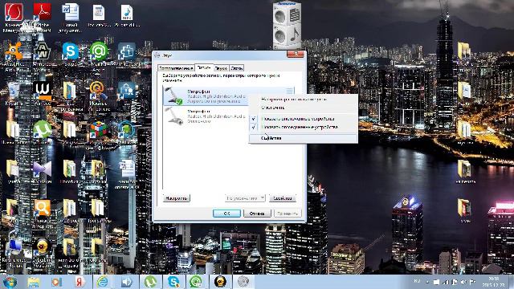Select the blue puzzle-piece desktop shortcut
Image resolution: width=514 pixels, height=289 pixels.
[x=127, y=51]
